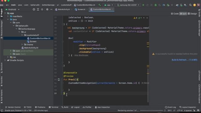Click the Make Project hammer icon
The image size is (201, 113).
pos(100,5)
